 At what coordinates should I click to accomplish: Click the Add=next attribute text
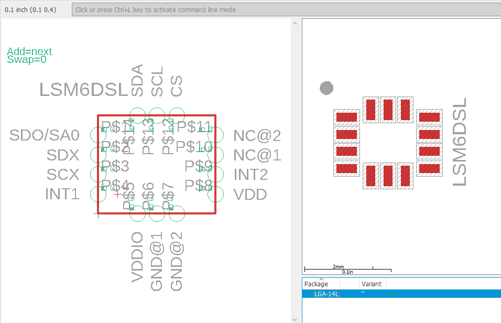click(29, 51)
